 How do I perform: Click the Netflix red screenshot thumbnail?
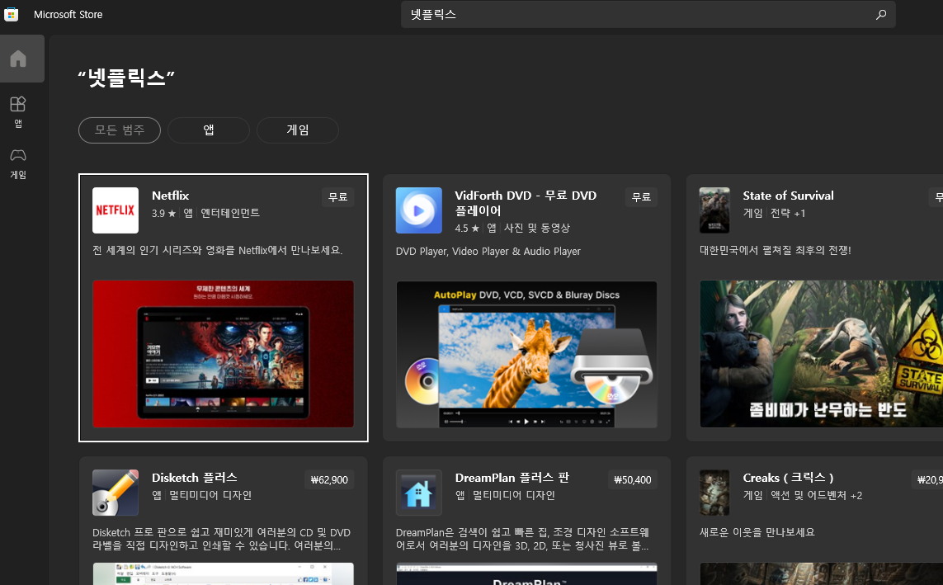pyautogui.click(x=223, y=354)
